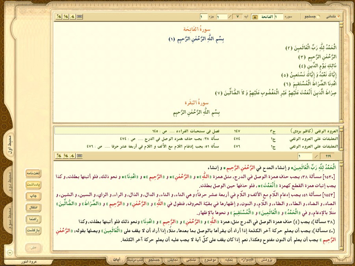Open the sura name dropdown for الفاتحة

pyautogui.click(x=255, y=17)
